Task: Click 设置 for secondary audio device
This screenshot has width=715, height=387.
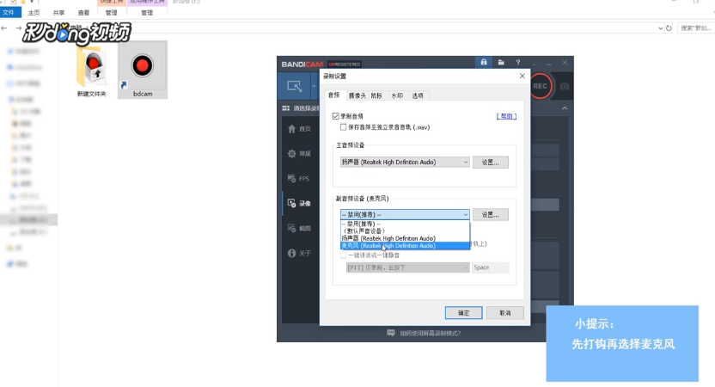Action: click(x=490, y=214)
